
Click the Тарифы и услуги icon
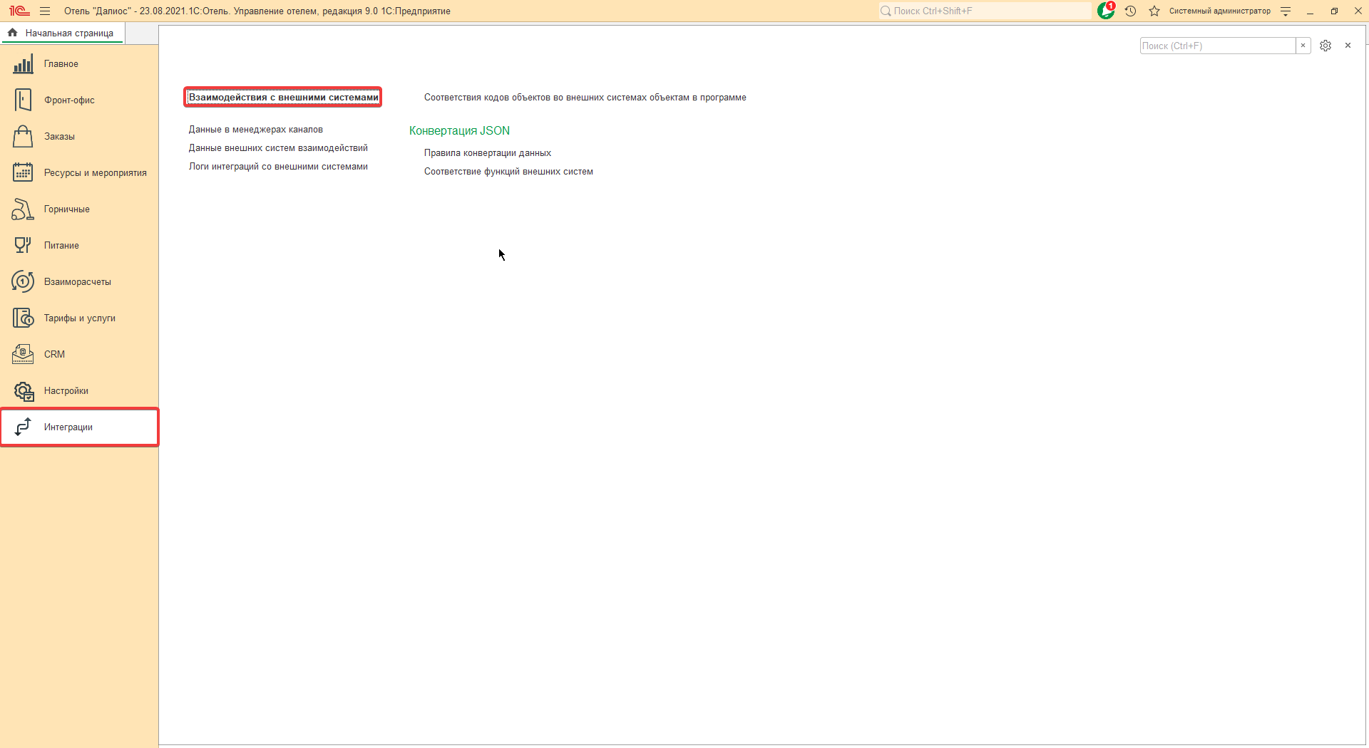tap(23, 318)
